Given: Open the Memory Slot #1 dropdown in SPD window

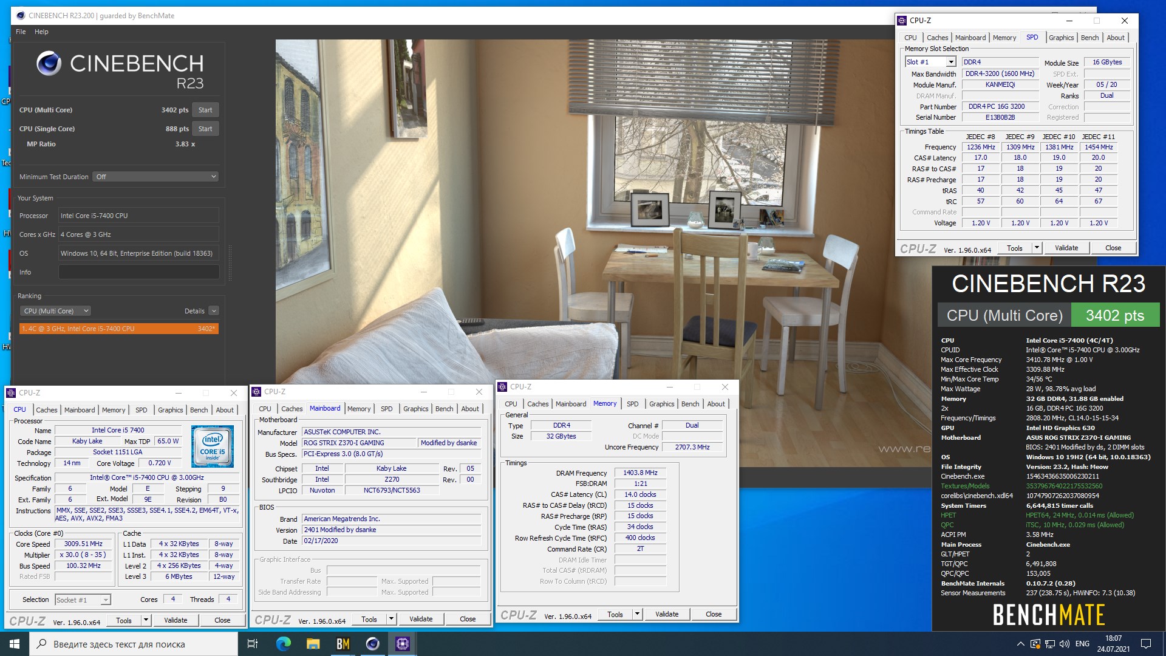Looking at the screenshot, I should 930,62.
